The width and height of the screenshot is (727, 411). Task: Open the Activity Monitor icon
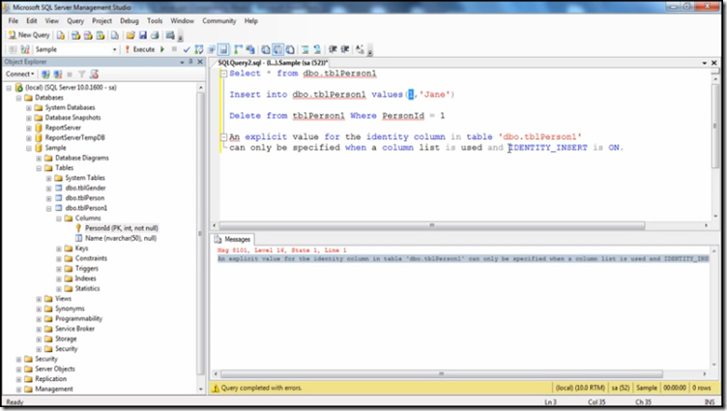[x=170, y=35]
